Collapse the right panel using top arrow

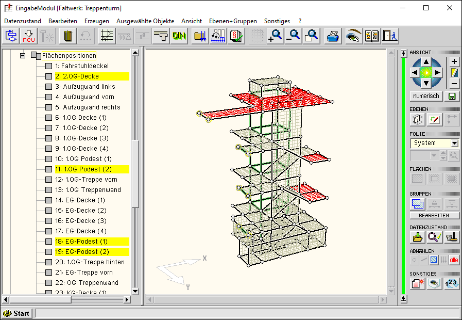click(403, 53)
